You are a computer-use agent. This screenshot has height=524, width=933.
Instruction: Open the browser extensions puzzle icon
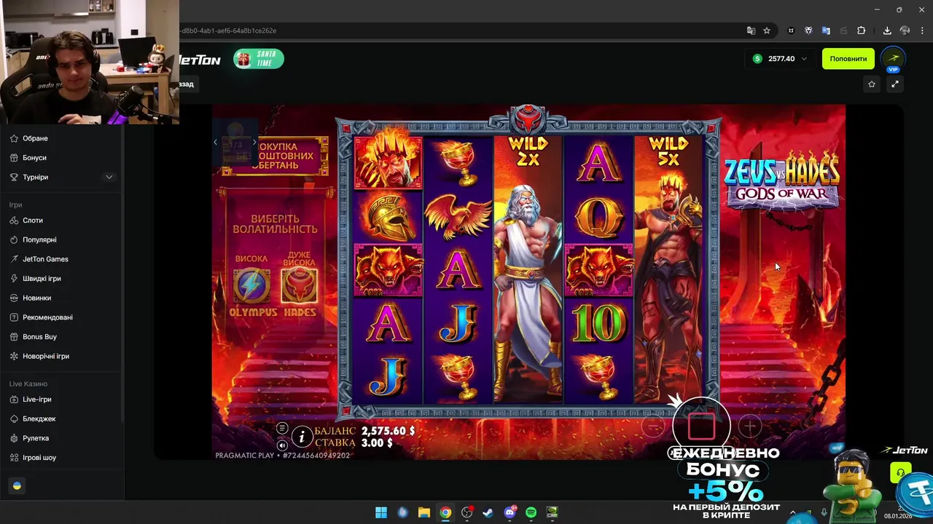(861, 31)
